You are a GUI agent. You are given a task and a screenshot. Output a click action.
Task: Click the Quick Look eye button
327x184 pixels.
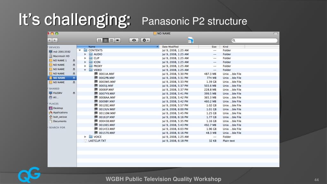pos(134,40)
